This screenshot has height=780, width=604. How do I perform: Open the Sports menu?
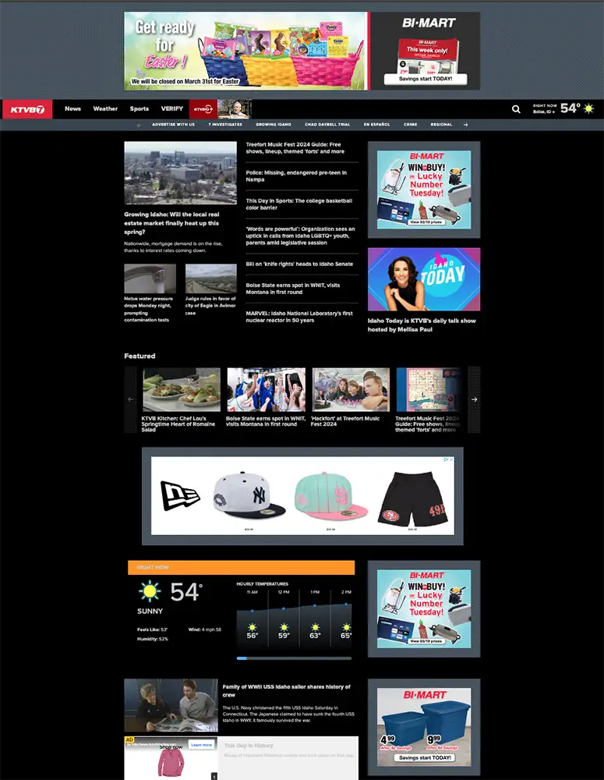[x=140, y=108]
